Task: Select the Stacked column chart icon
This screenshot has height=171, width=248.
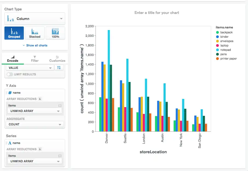Action: 34,33
